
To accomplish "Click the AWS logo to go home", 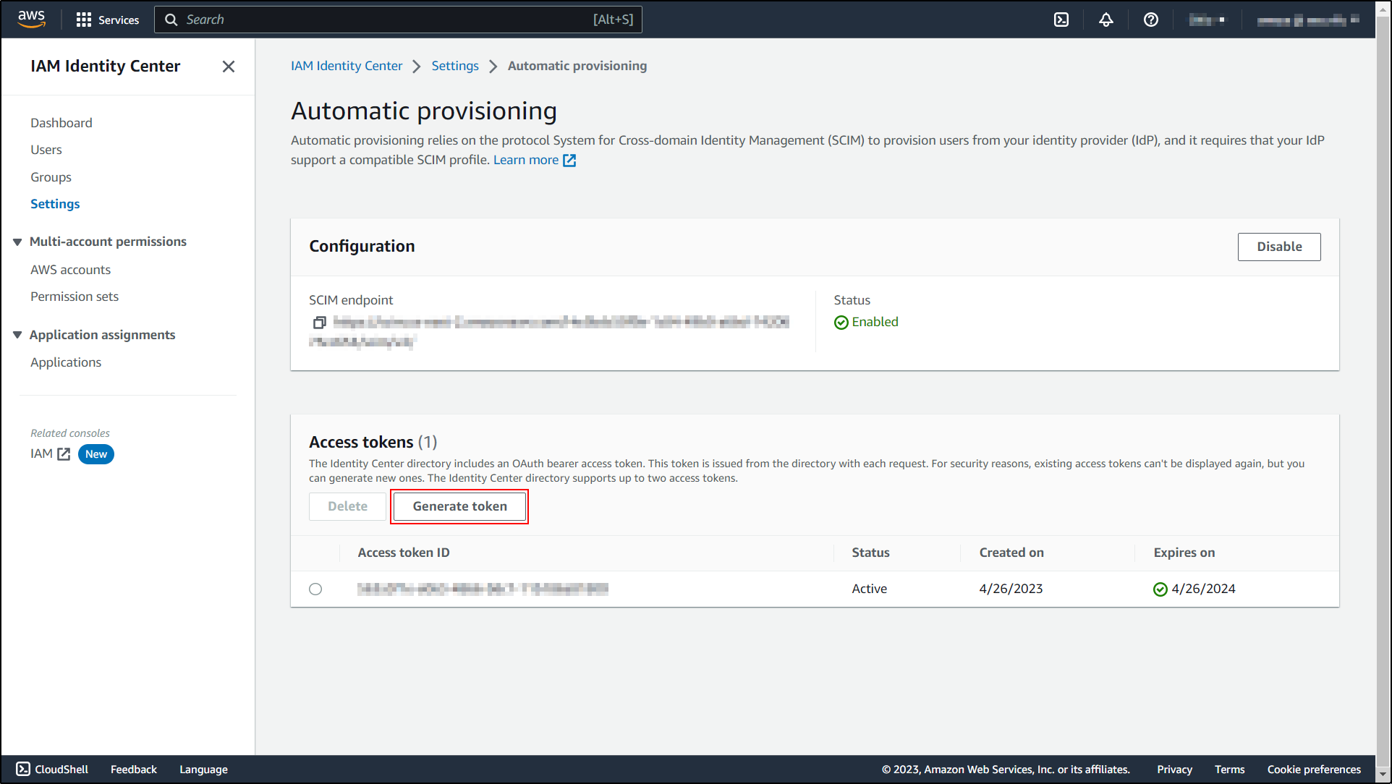I will point(30,19).
